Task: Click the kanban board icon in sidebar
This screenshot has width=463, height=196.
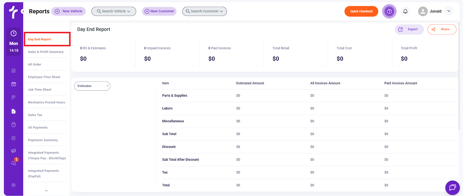Action: tap(13, 98)
